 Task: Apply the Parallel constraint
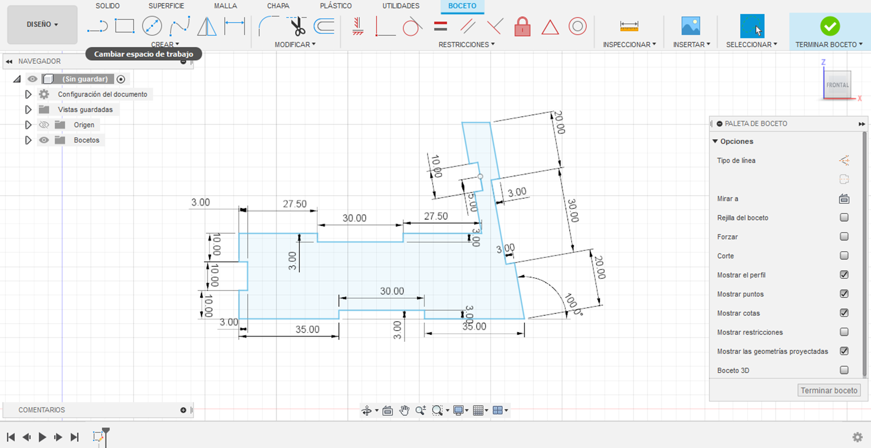pos(467,26)
